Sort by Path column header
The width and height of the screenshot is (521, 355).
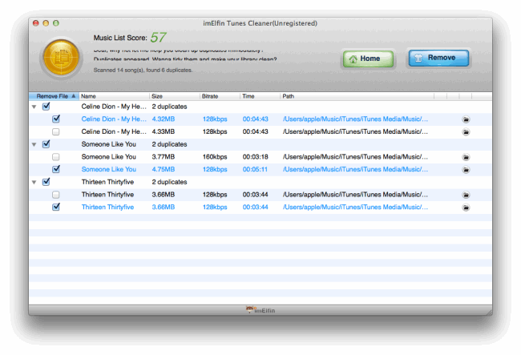coord(357,96)
